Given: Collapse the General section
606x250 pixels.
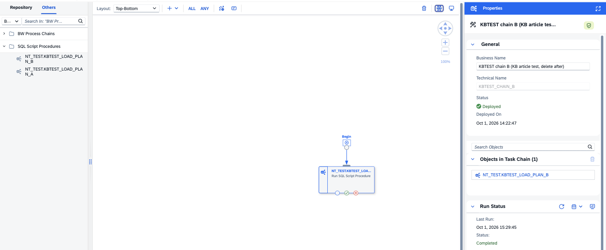Looking at the screenshot, I should click(473, 44).
